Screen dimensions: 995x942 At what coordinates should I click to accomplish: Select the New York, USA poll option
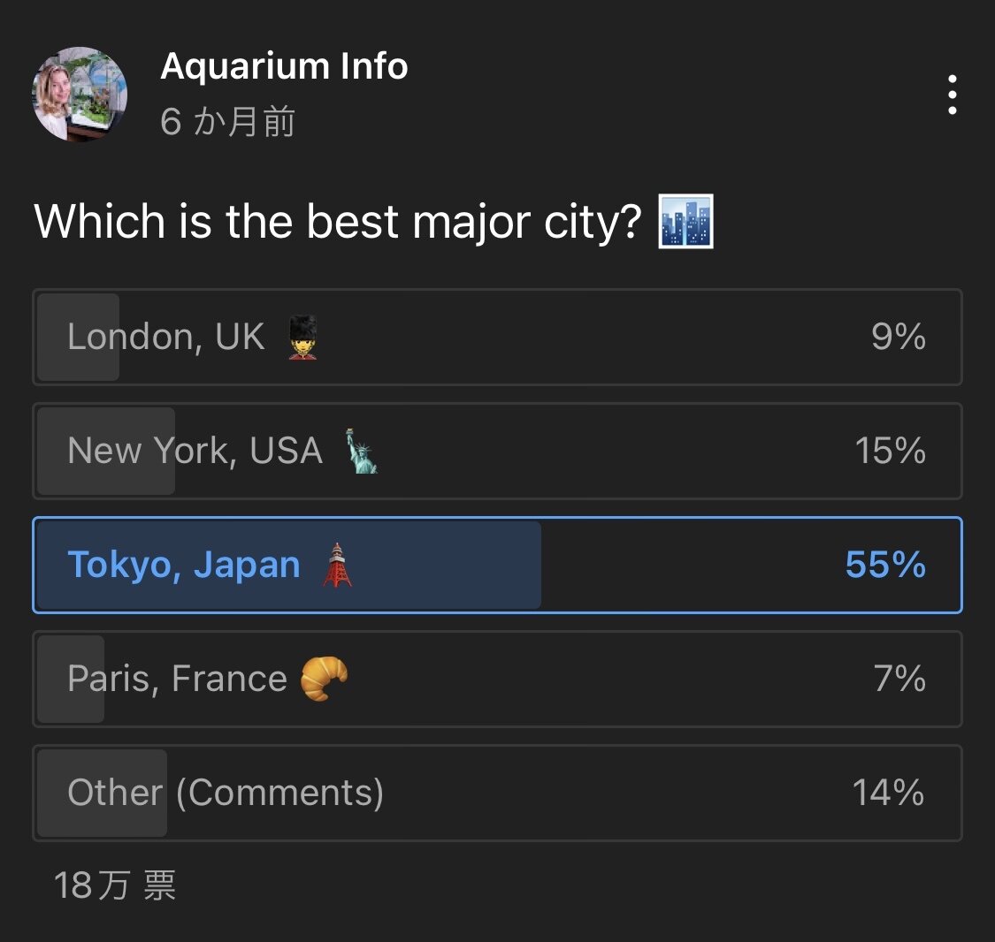pos(497,451)
